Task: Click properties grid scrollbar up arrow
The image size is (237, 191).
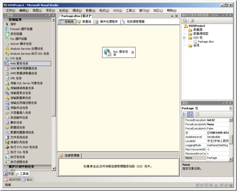Action: coord(231,120)
